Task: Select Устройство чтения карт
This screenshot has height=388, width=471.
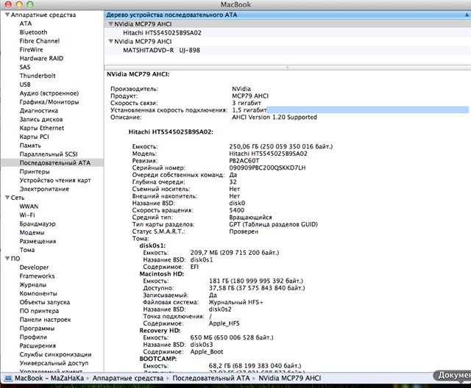Action: (x=55, y=180)
